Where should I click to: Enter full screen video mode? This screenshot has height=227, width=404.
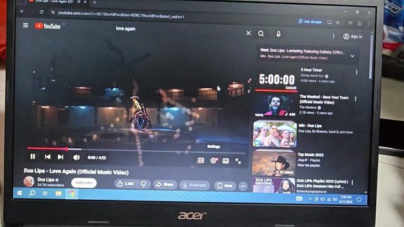238,161
